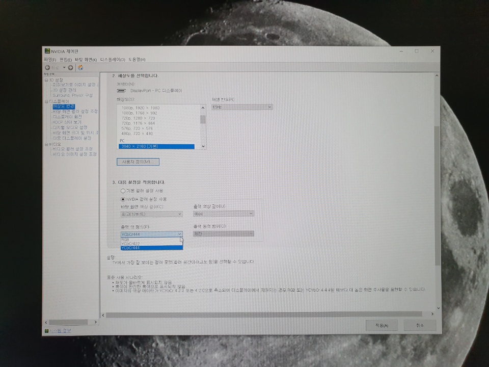The height and width of the screenshot is (367, 489).
Task: Open the back-history dropdown arrow in toolbar
Action: tap(64, 67)
